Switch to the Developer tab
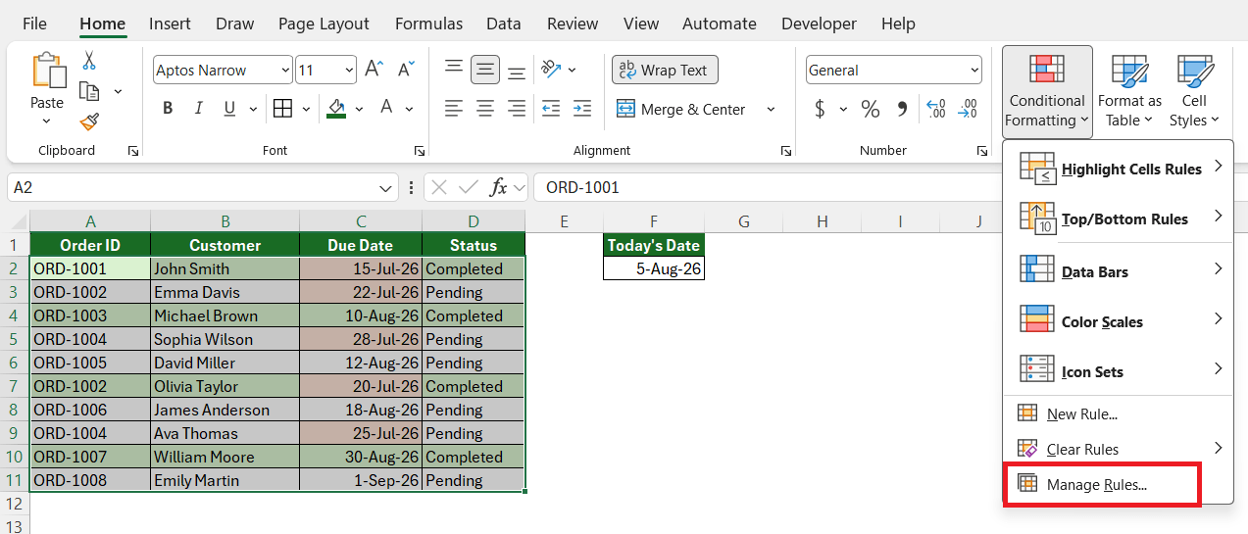 (x=819, y=24)
